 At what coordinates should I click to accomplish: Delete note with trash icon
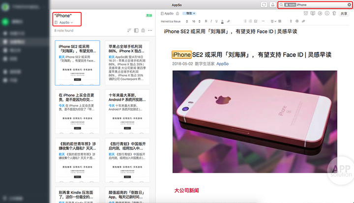(334, 13)
